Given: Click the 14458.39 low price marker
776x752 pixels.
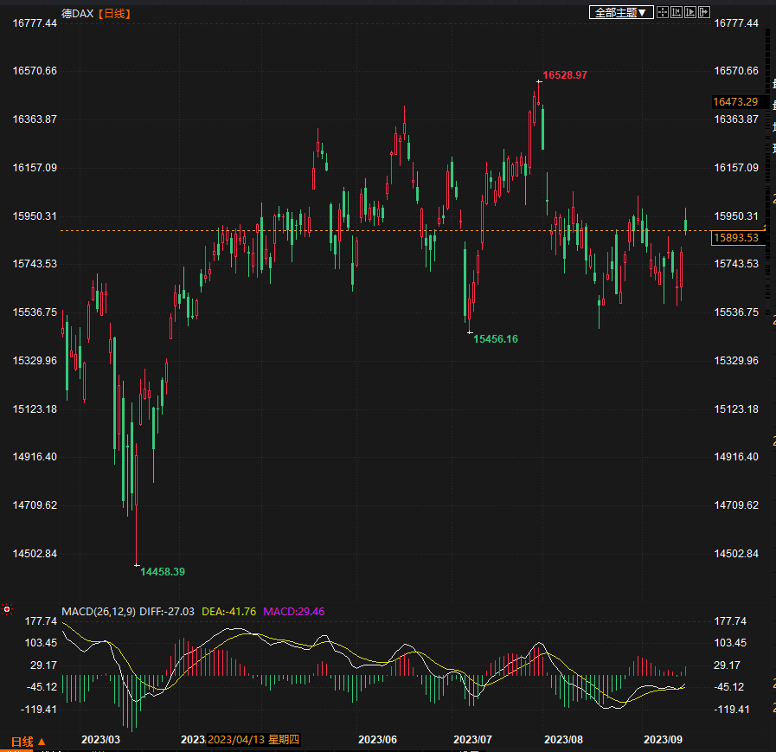Looking at the screenshot, I should tap(163, 572).
